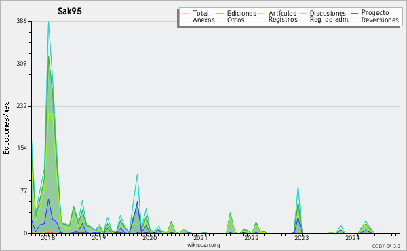
Task: Click the 154 y-axis label
Action: coord(22,148)
